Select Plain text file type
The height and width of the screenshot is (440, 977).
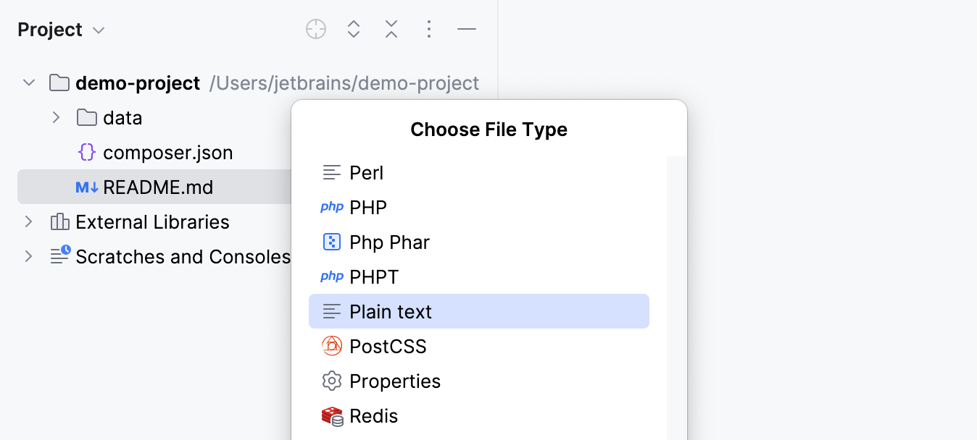391,311
